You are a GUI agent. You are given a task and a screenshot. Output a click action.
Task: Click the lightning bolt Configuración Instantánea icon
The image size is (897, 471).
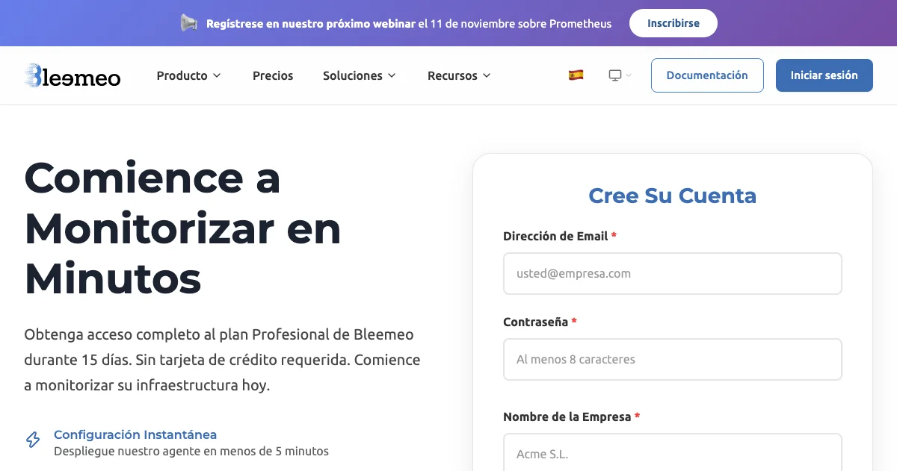click(33, 440)
